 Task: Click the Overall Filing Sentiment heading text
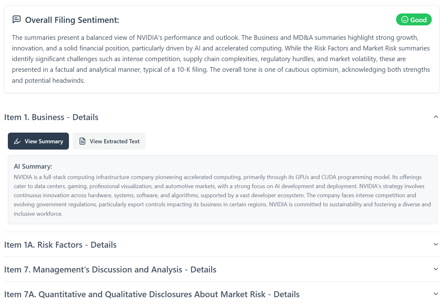(72, 20)
